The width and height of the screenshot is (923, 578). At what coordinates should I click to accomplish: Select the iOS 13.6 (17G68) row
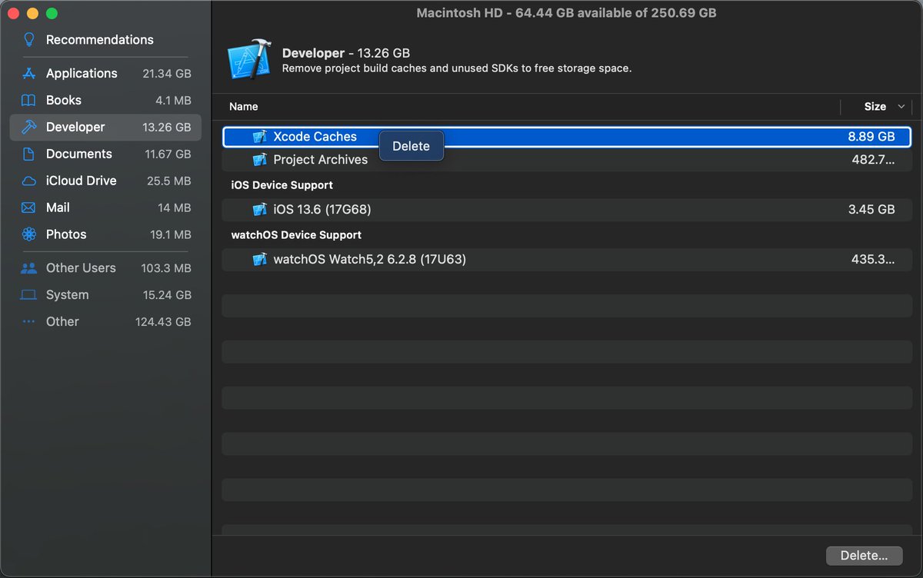[567, 210]
